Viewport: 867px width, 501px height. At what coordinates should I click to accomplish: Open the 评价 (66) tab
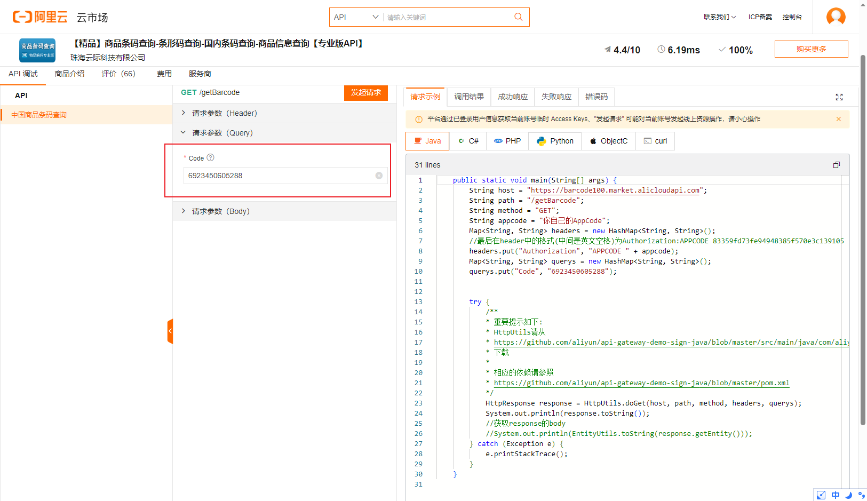pyautogui.click(x=118, y=74)
